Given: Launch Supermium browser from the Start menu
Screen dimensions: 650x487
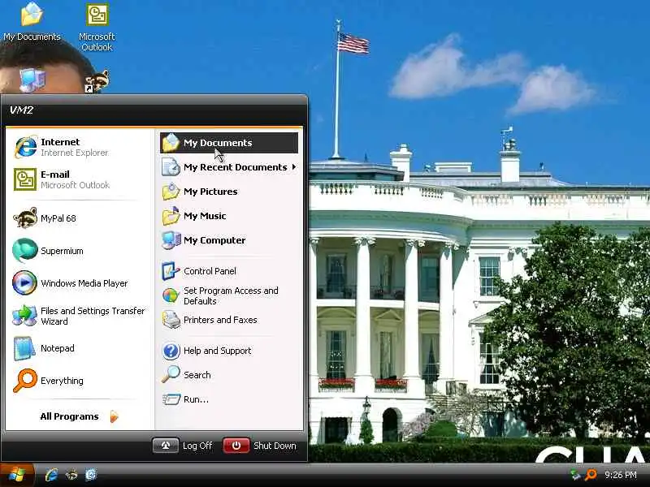Looking at the screenshot, I should 79,251.
